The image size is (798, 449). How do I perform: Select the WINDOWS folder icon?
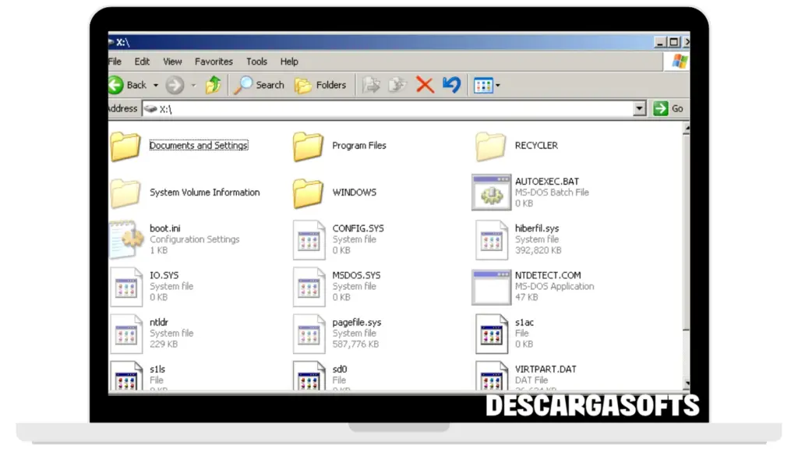(308, 193)
